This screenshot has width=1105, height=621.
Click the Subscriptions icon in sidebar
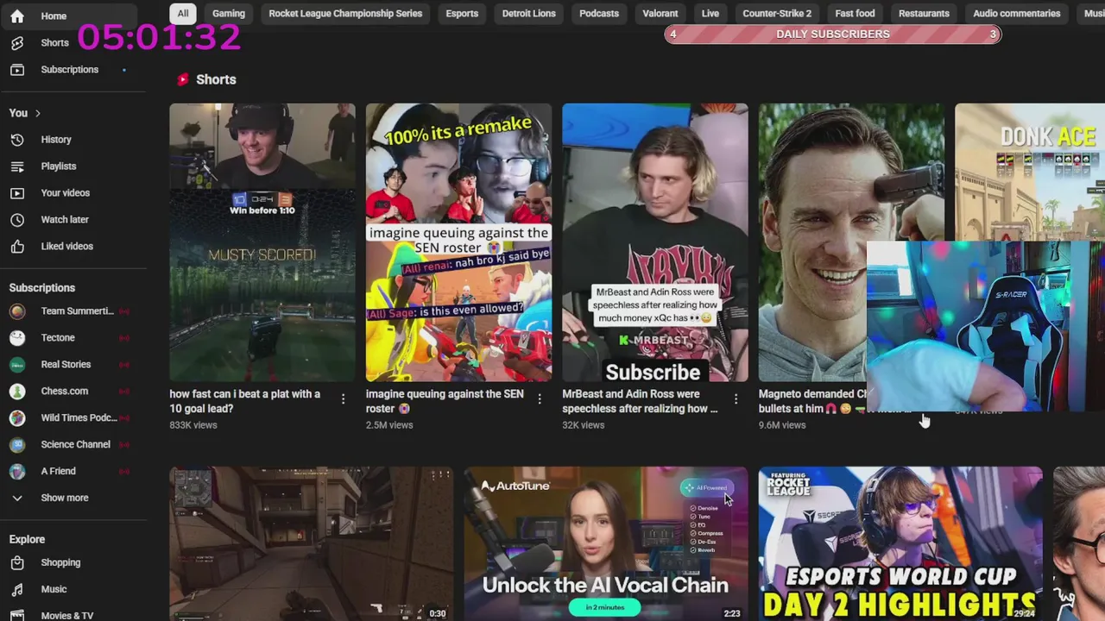17,69
